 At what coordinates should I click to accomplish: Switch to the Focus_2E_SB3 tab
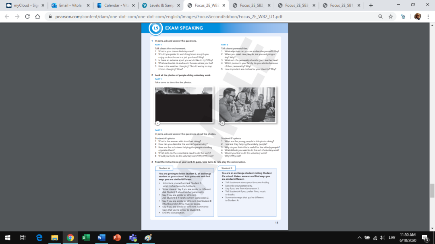[x=296, y=5]
